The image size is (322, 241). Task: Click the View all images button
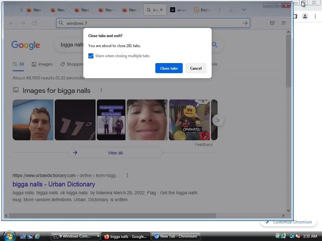[x=115, y=153]
